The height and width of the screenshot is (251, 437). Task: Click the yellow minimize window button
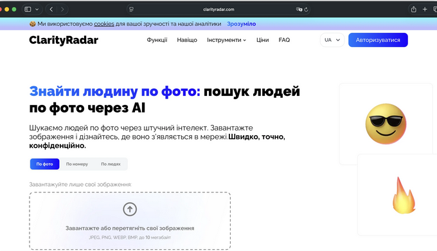[6, 9]
